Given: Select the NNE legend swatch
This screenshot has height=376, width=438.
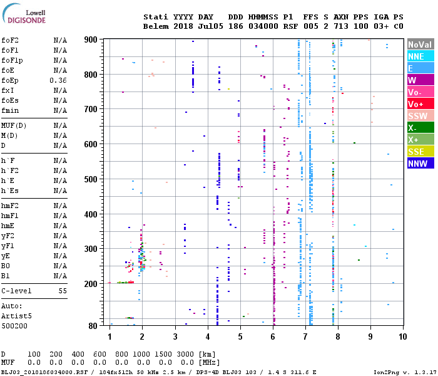Looking at the screenshot, I should point(420,56).
